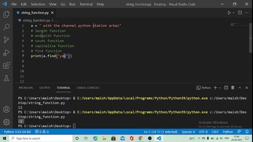
Task: Maximize the panel with up chevron
Action: [x=240, y=88]
